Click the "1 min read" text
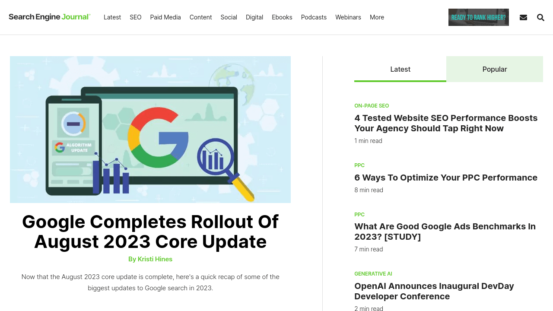Viewport: 553px width, 311px height. pyautogui.click(x=368, y=141)
